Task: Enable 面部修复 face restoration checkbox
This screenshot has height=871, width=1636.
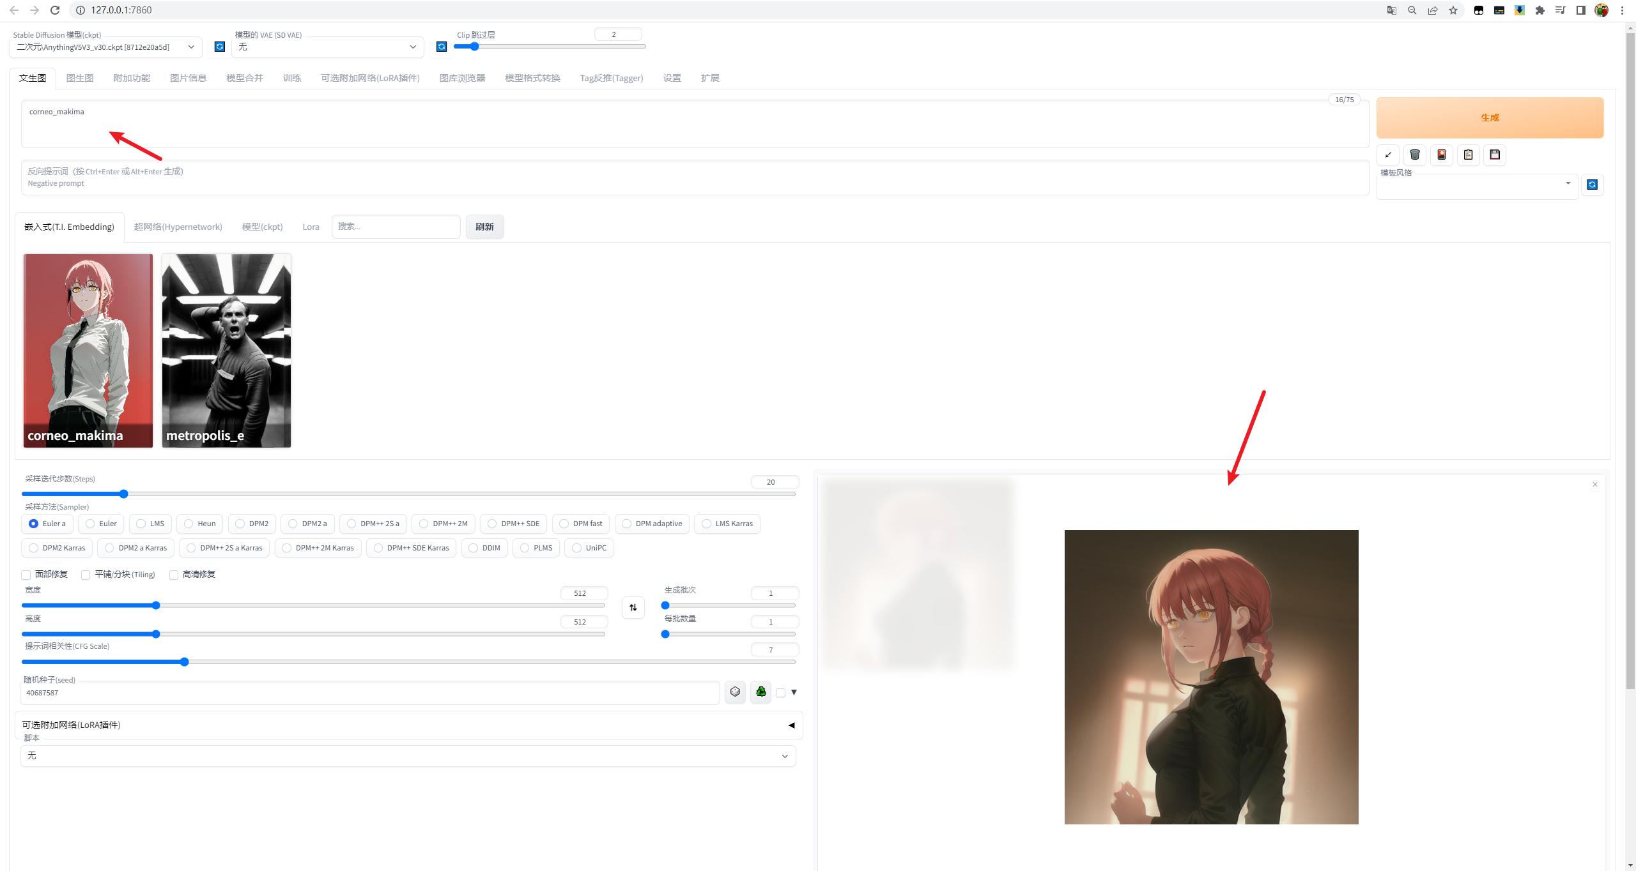Action: coord(26,575)
